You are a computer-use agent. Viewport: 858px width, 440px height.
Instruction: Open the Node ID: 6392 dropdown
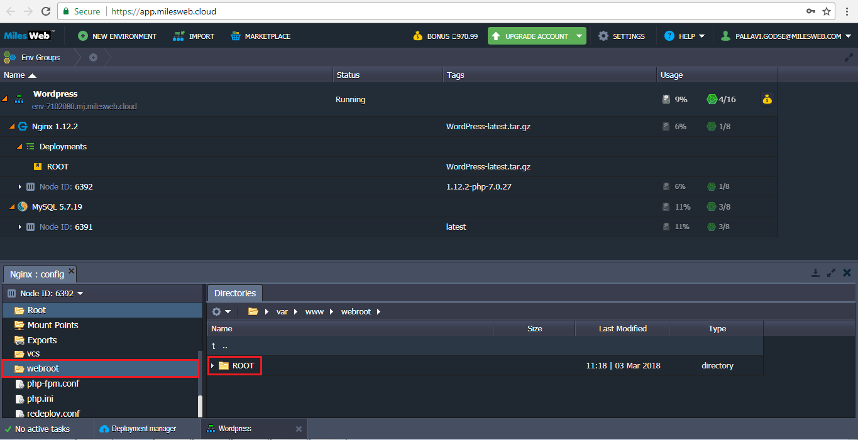(x=80, y=294)
